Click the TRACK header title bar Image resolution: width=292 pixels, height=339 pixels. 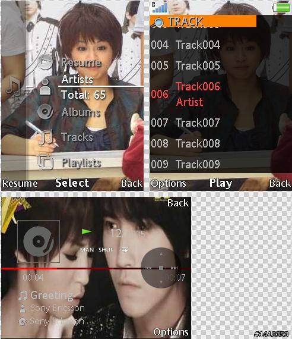(x=203, y=21)
